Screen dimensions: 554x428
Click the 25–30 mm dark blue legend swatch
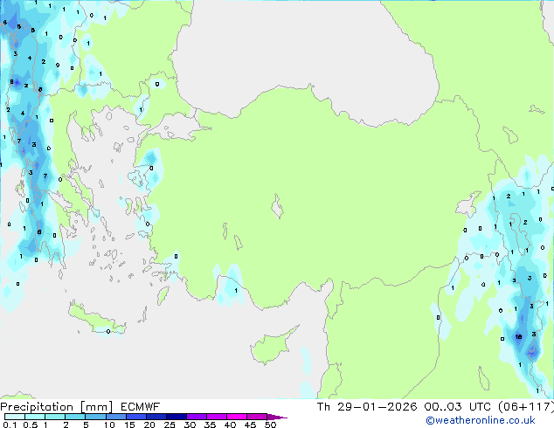(x=177, y=417)
